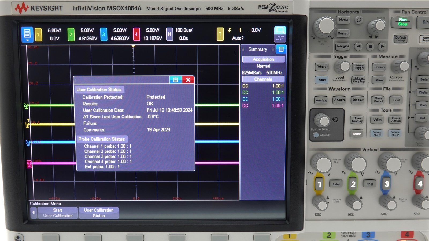The image size is (429, 241).
Task: Click the Math button
Action: click(423, 105)
